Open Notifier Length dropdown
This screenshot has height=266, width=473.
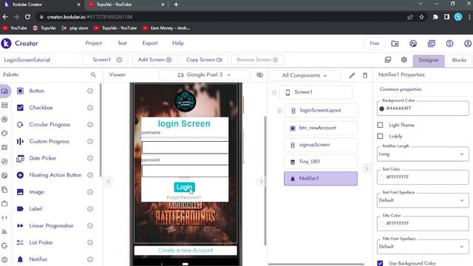(x=423, y=154)
